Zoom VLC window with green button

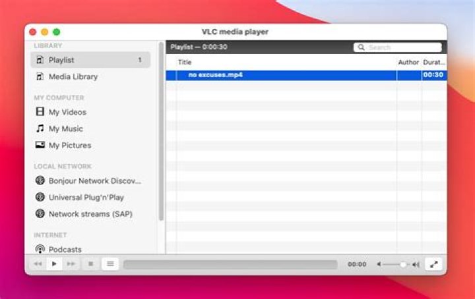[57, 32]
